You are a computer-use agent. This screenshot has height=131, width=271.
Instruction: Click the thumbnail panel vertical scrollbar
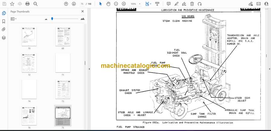pyautogui.click(x=85, y=63)
